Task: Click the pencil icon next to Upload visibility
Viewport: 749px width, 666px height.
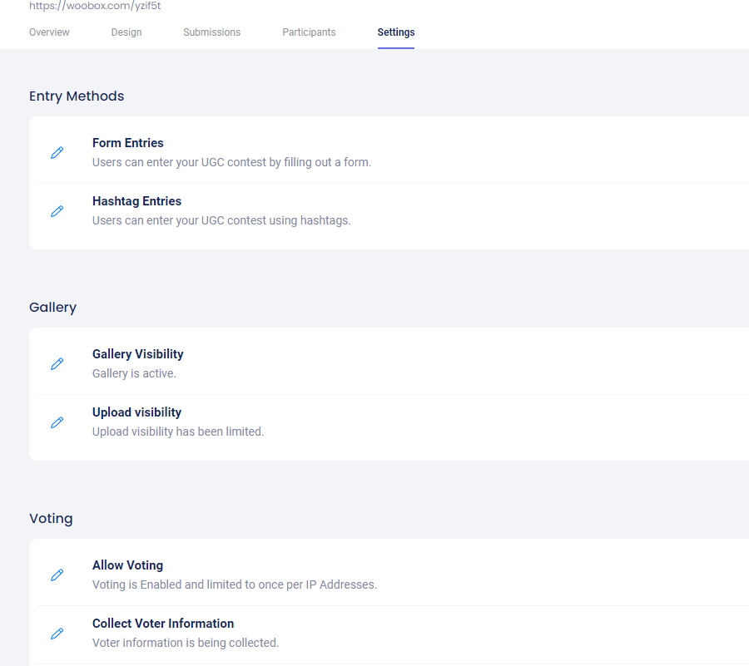Action: pyautogui.click(x=57, y=422)
